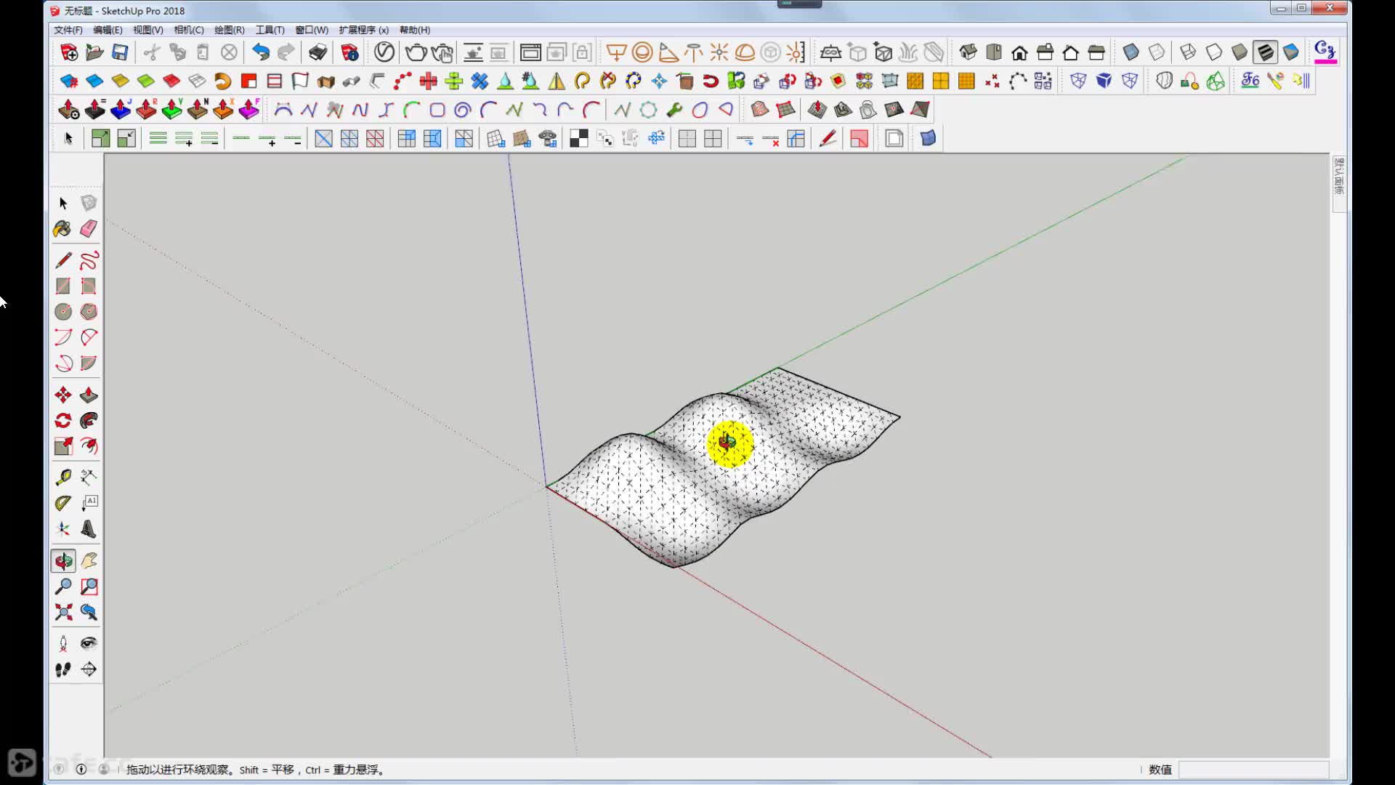Image resolution: width=1395 pixels, height=785 pixels.
Task: Click the V-Ray render teapot icon
Action: click(416, 52)
